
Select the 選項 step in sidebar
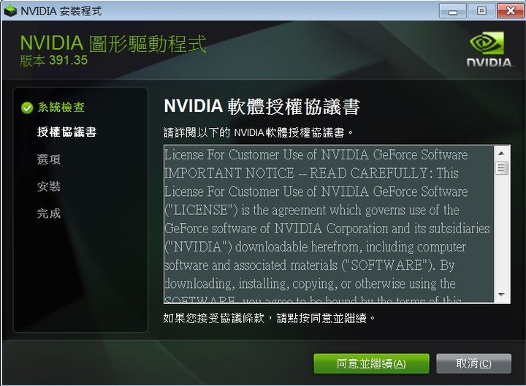pyautogui.click(x=49, y=159)
